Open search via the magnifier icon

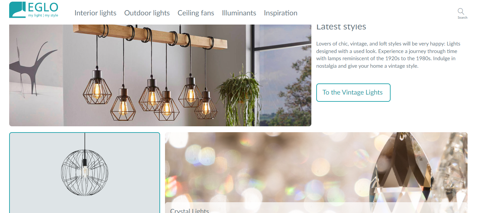461,11
